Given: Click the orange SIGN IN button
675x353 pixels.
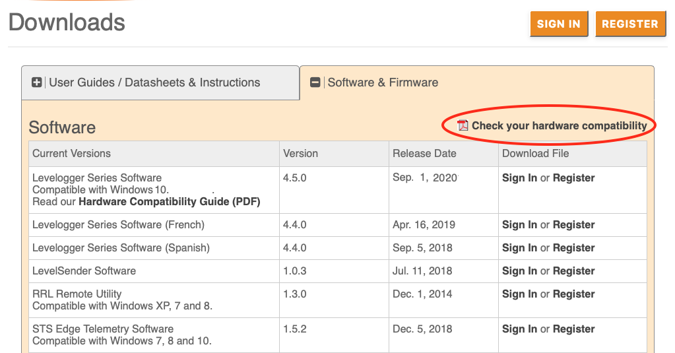Looking at the screenshot, I should (x=559, y=24).
